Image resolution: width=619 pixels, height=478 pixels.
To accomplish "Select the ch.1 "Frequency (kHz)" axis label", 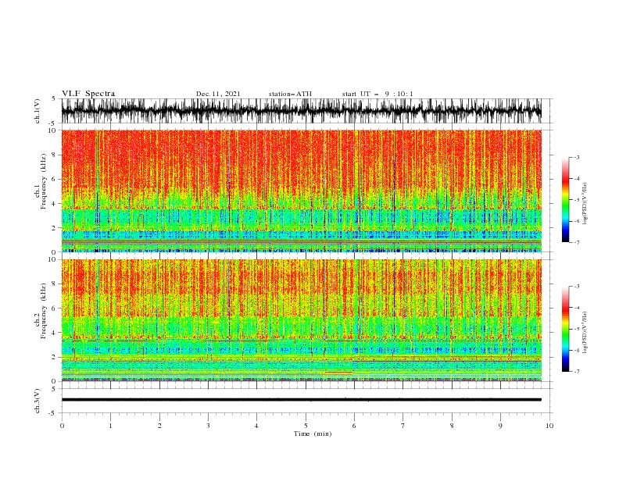I will (x=44, y=181).
